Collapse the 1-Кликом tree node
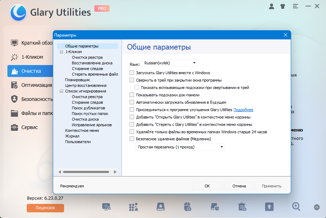 (61, 52)
